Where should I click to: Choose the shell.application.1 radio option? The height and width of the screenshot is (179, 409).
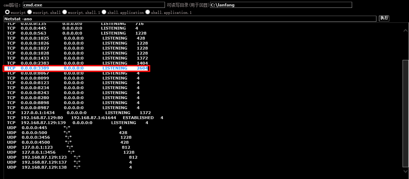(148, 12)
